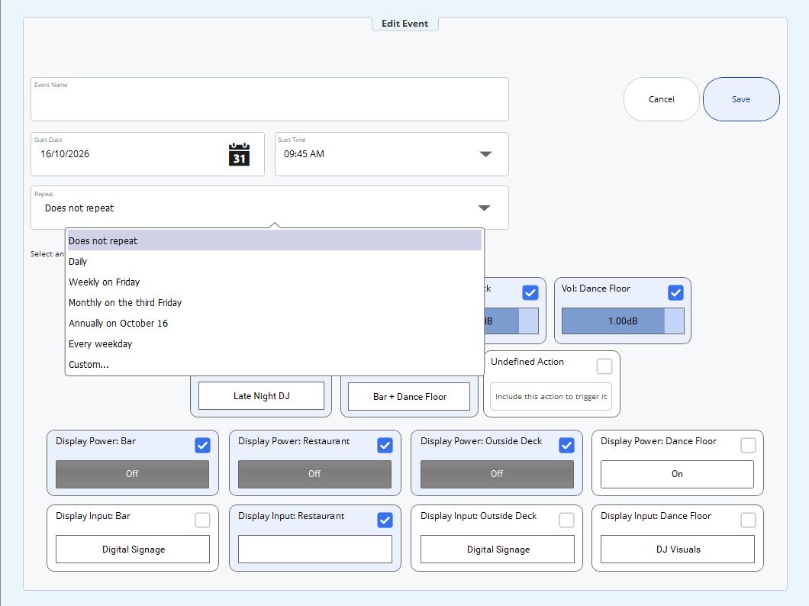The width and height of the screenshot is (809, 606).
Task: Open the Start Date calendar picker icon
Action: [x=239, y=154]
